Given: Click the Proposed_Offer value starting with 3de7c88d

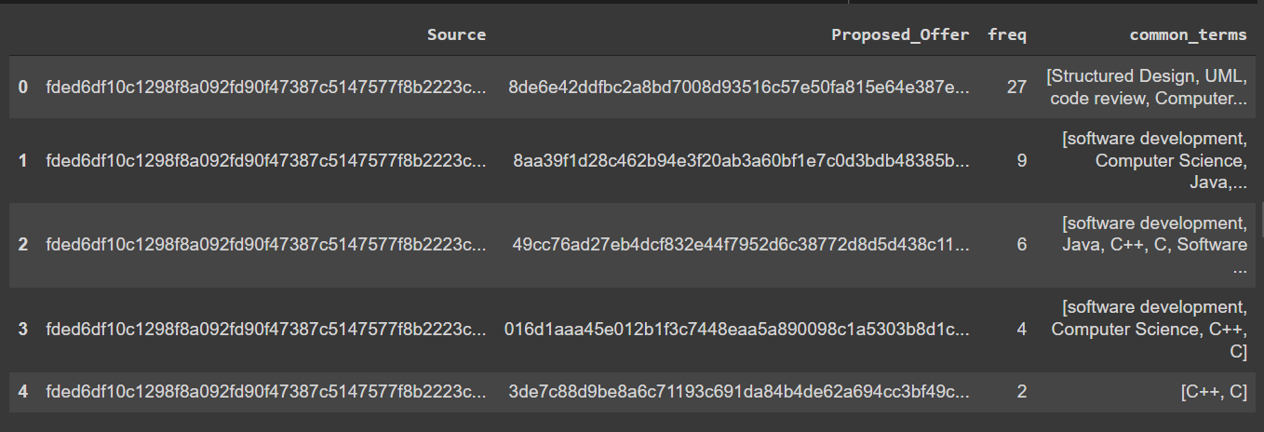Looking at the screenshot, I should click(x=740, y=392).
